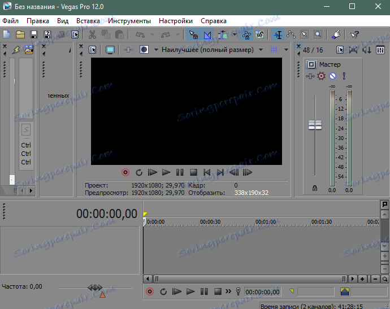
Task: Open Master FX plug-in chain icon
Action: [x=310, y=76]
